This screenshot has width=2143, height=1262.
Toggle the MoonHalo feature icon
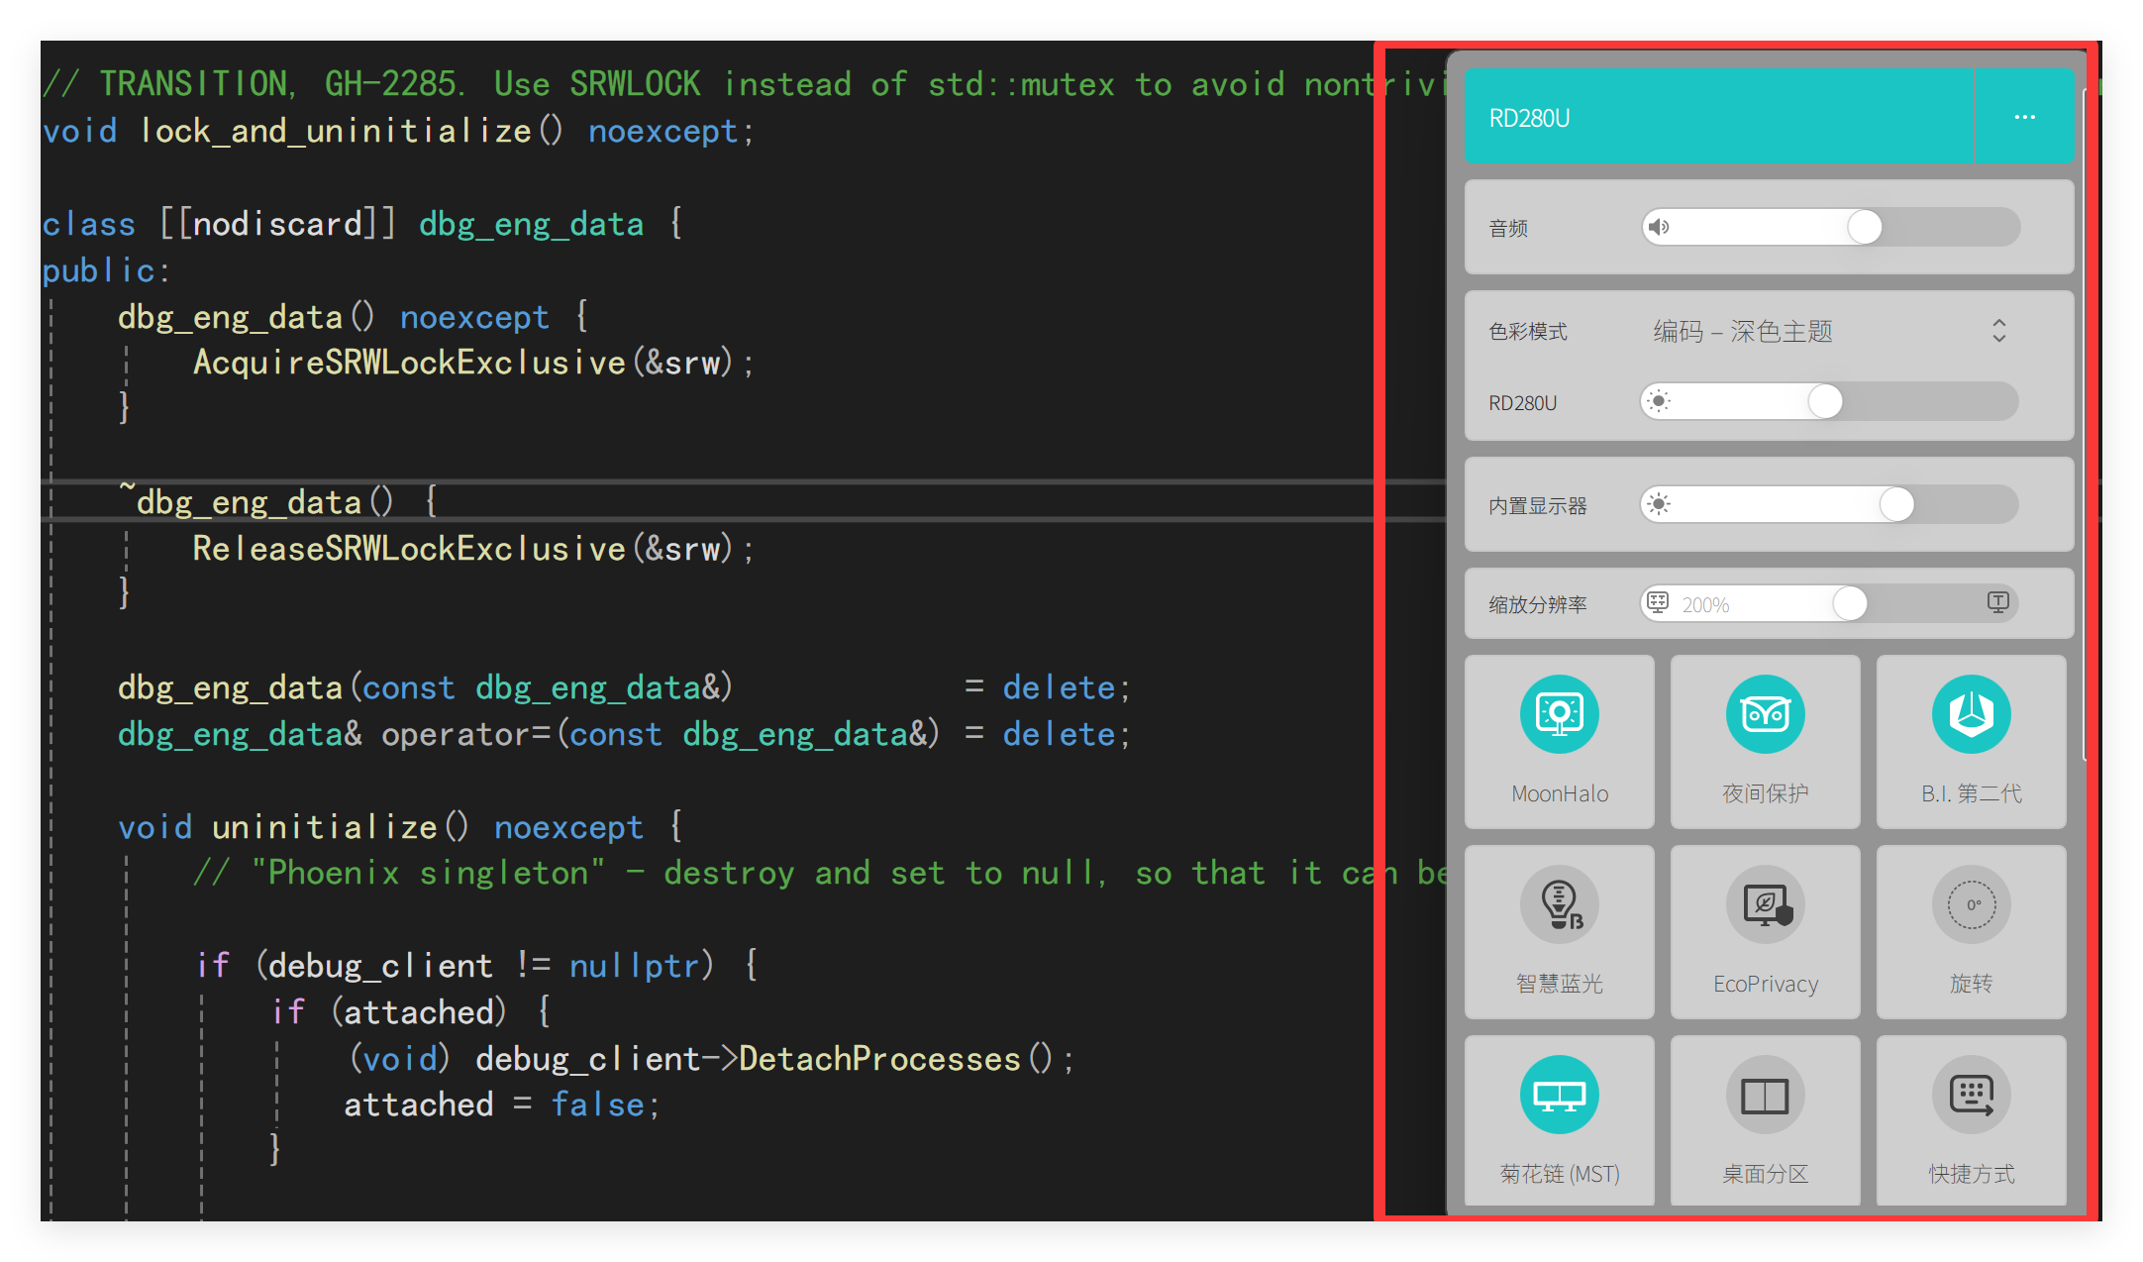(1559, 713)
